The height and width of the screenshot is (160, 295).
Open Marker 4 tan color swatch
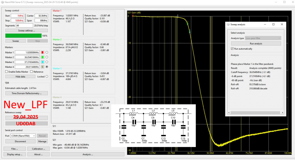click(43, 67)
